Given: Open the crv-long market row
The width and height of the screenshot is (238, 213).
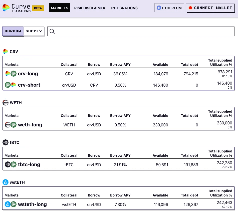Looking at the screenshot, I should 28,74.
